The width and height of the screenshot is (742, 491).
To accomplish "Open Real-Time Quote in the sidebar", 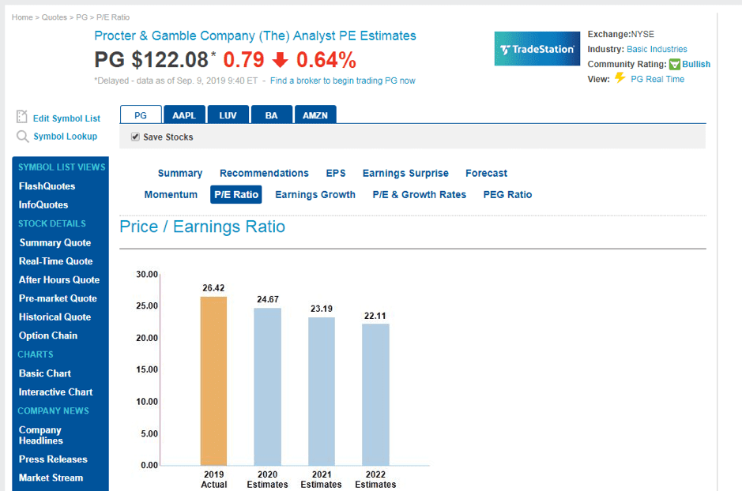I will click(56, 261).
